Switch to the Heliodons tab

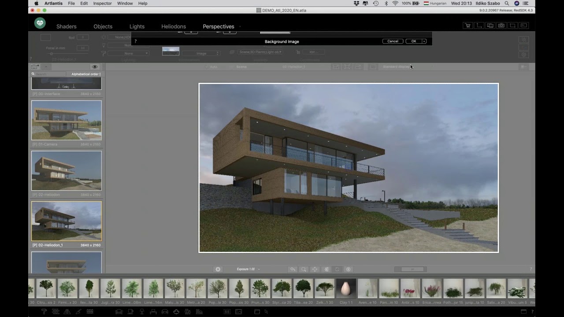[x=173, y=26]
